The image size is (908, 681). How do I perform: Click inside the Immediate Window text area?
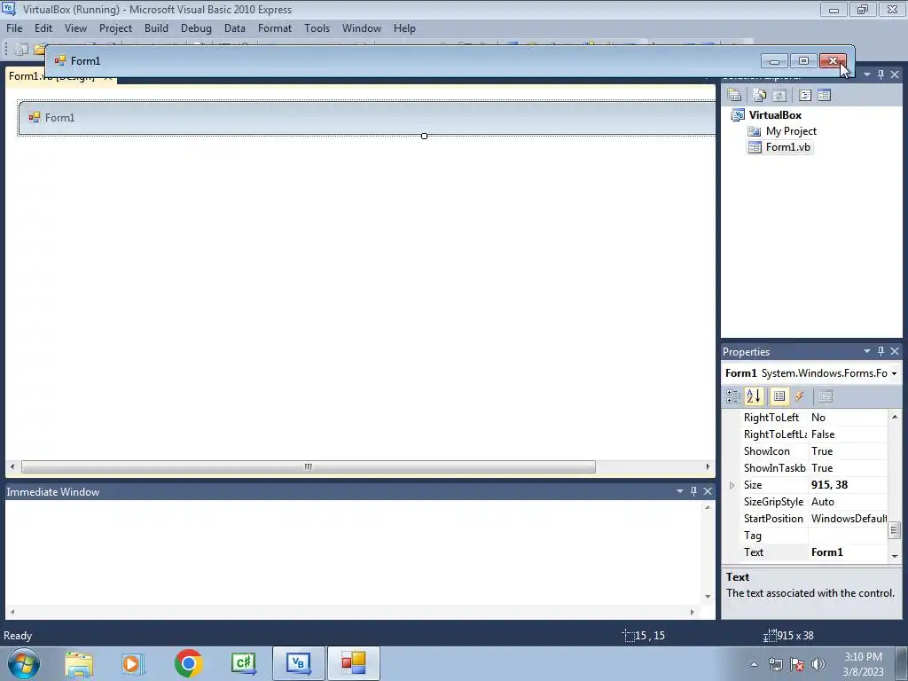click(x=353, y=552)
